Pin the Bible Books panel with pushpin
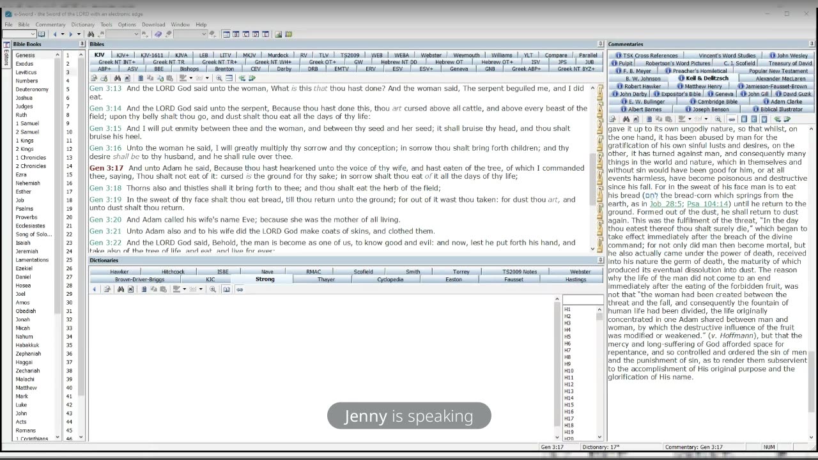The image size is (818, 460). 82,44
